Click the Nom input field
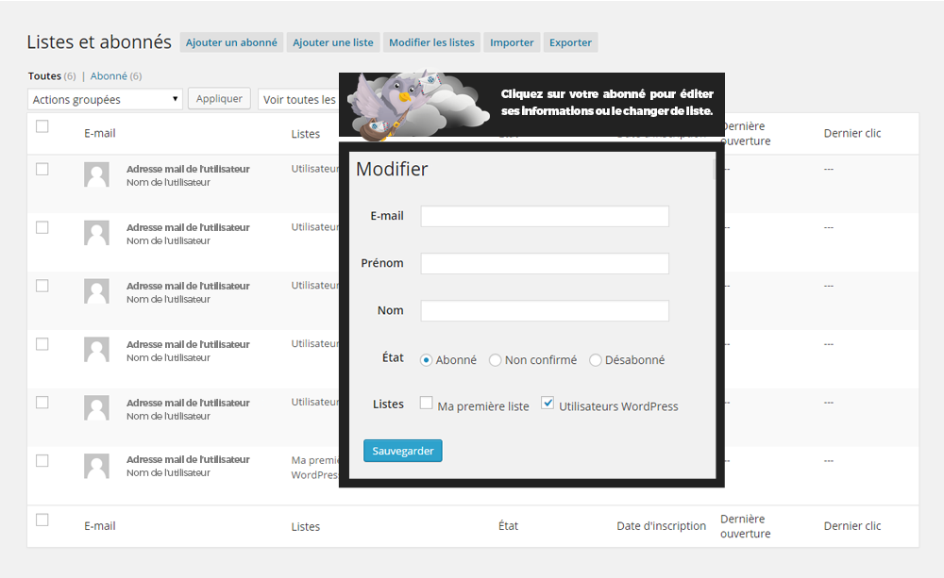Image resolution: width=944 pixels, height=578 pixels. tap(545, 311)
